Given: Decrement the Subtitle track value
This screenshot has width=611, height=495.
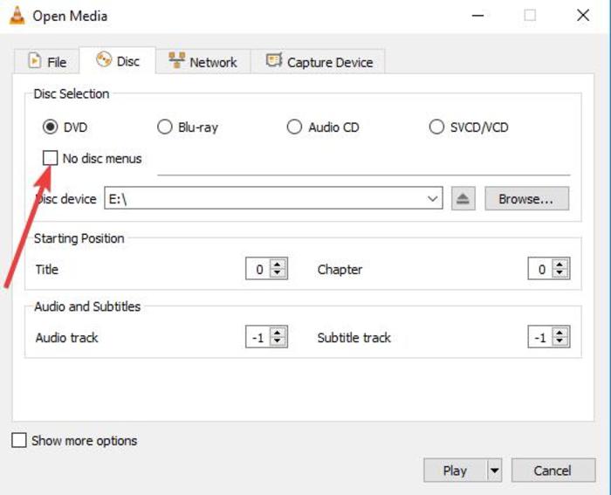Looking at the screenshot, I should (x=560, y=341).
